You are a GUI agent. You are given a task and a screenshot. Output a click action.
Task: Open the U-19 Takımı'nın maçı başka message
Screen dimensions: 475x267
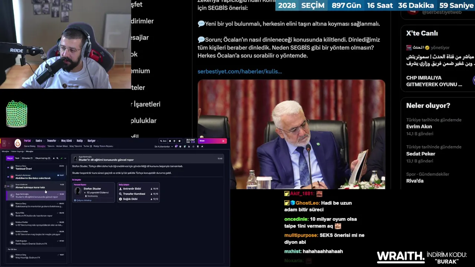pos(36,233)
